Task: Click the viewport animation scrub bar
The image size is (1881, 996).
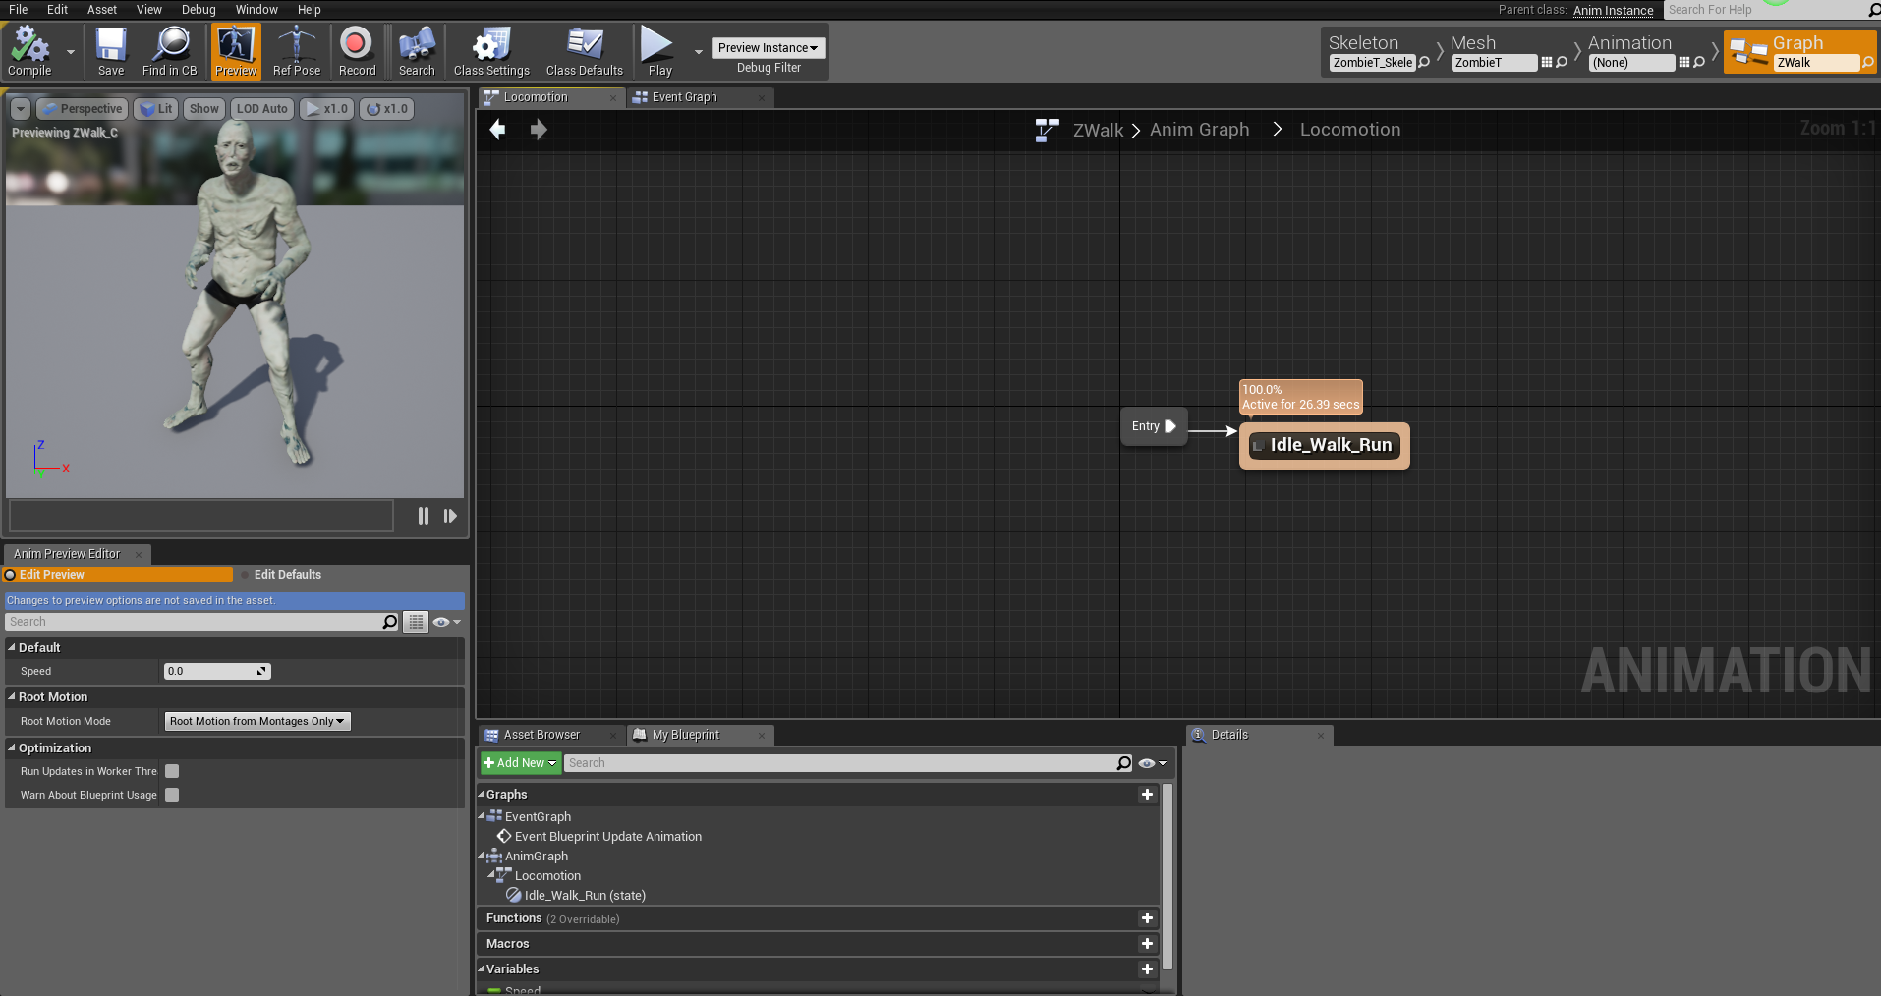Action: (x=201, y=516)
